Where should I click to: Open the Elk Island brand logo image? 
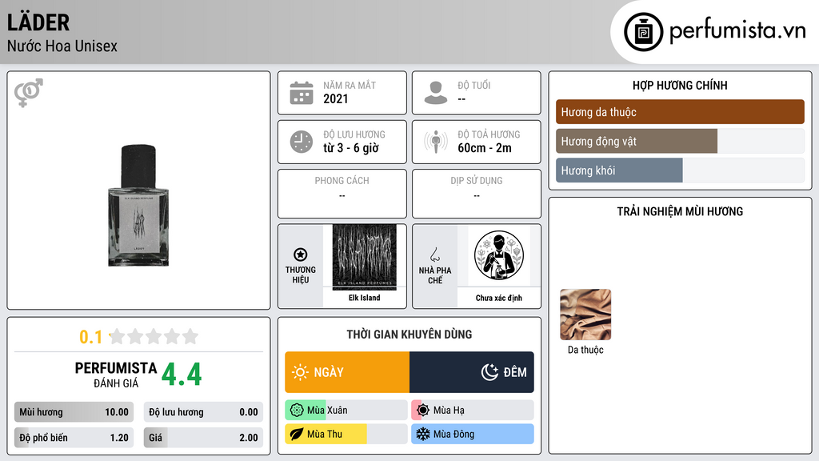click(x=365, y=257)
